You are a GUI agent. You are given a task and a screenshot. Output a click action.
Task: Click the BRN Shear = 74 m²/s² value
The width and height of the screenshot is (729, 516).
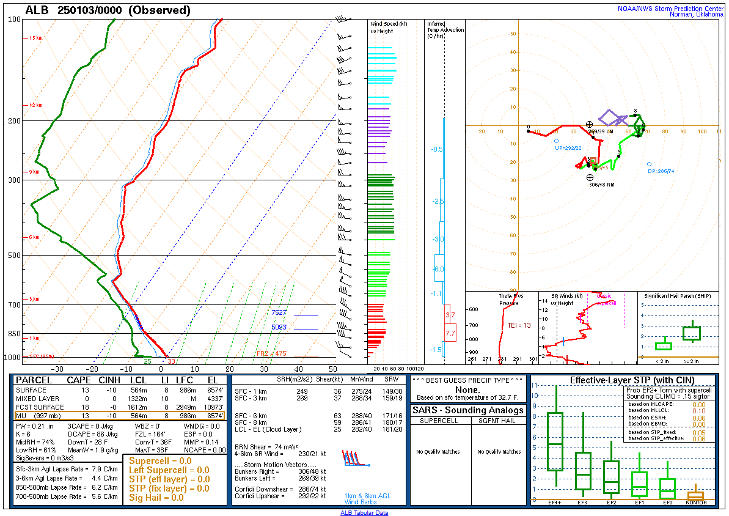pyautogui.click(x=266, y=447)
